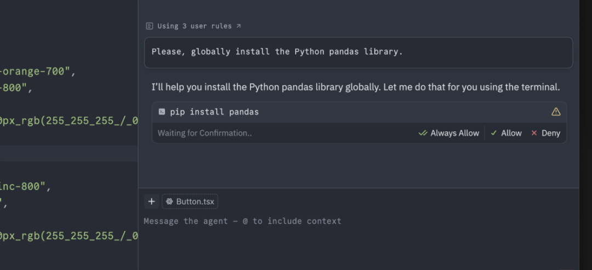The width and height of the screenshot is (592, 270).
Task: Click the "Waiting for Confirmation.." status text
Action: [x=204, y=133]
